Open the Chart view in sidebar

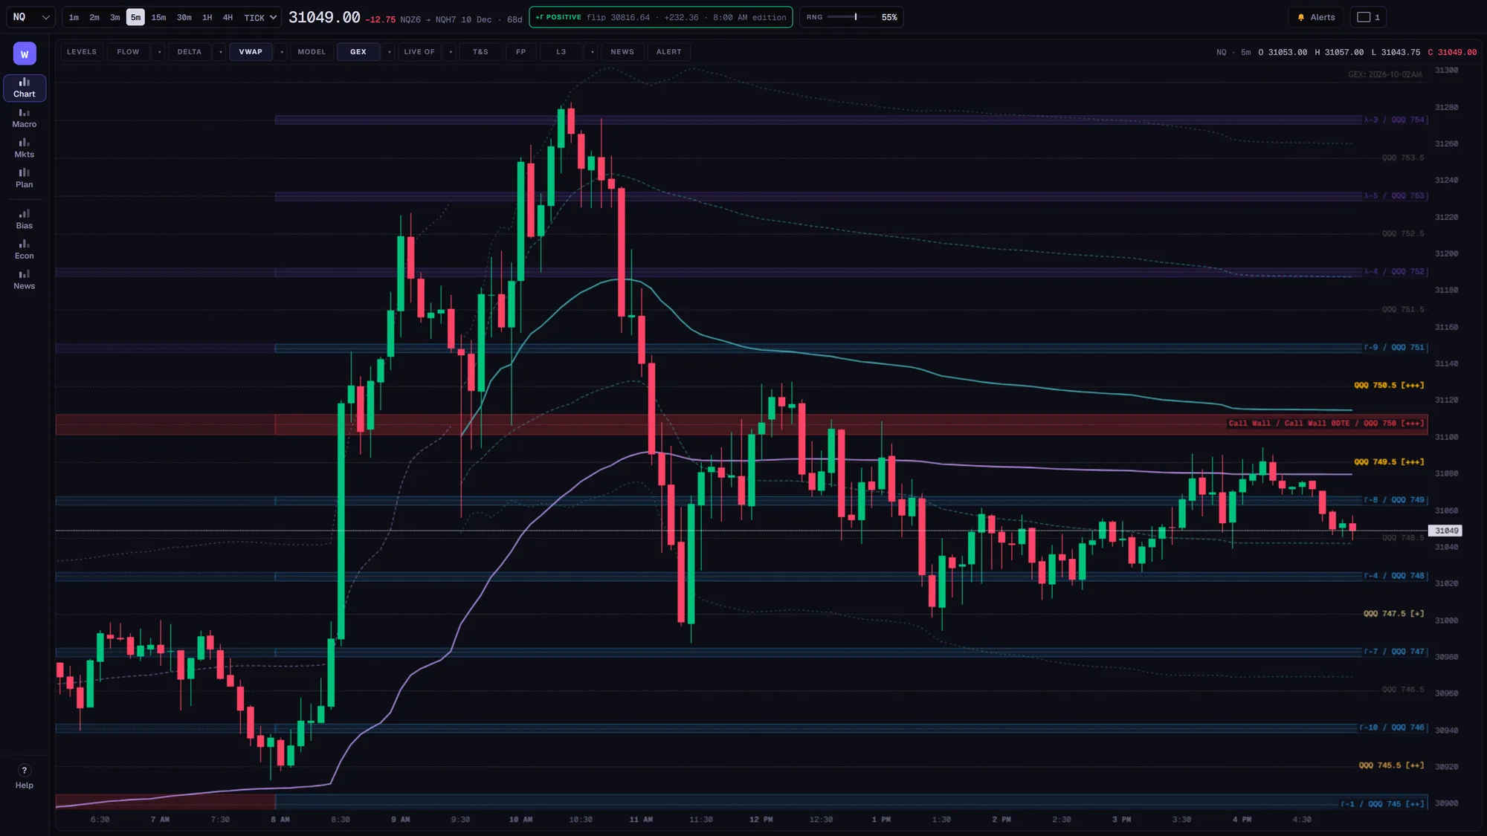25,88
